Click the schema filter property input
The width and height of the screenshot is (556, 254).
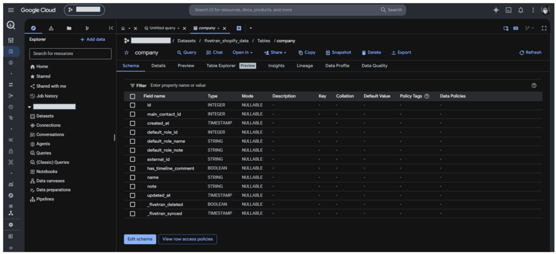coord(178,85)
